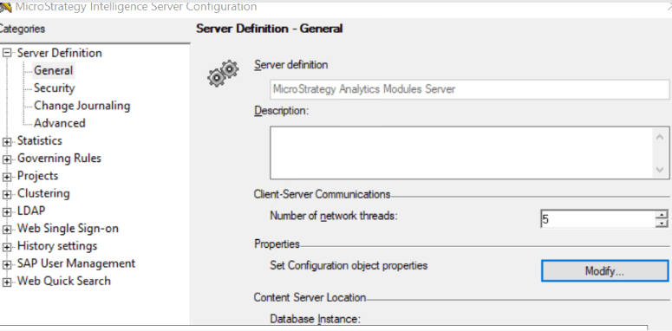Click the Server definition name field
Viewport: 672px width, 331px height.
(x=470, y=89)
